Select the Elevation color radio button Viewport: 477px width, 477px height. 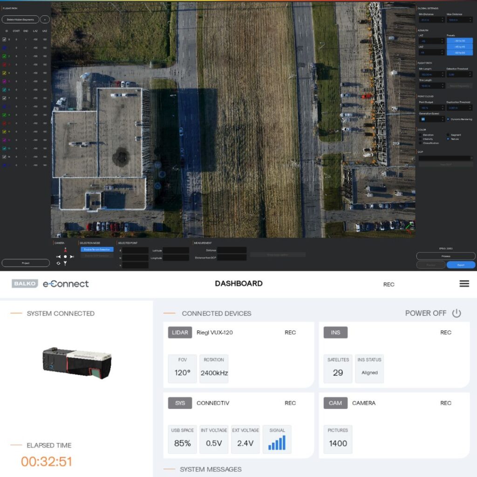coord(420,135)
